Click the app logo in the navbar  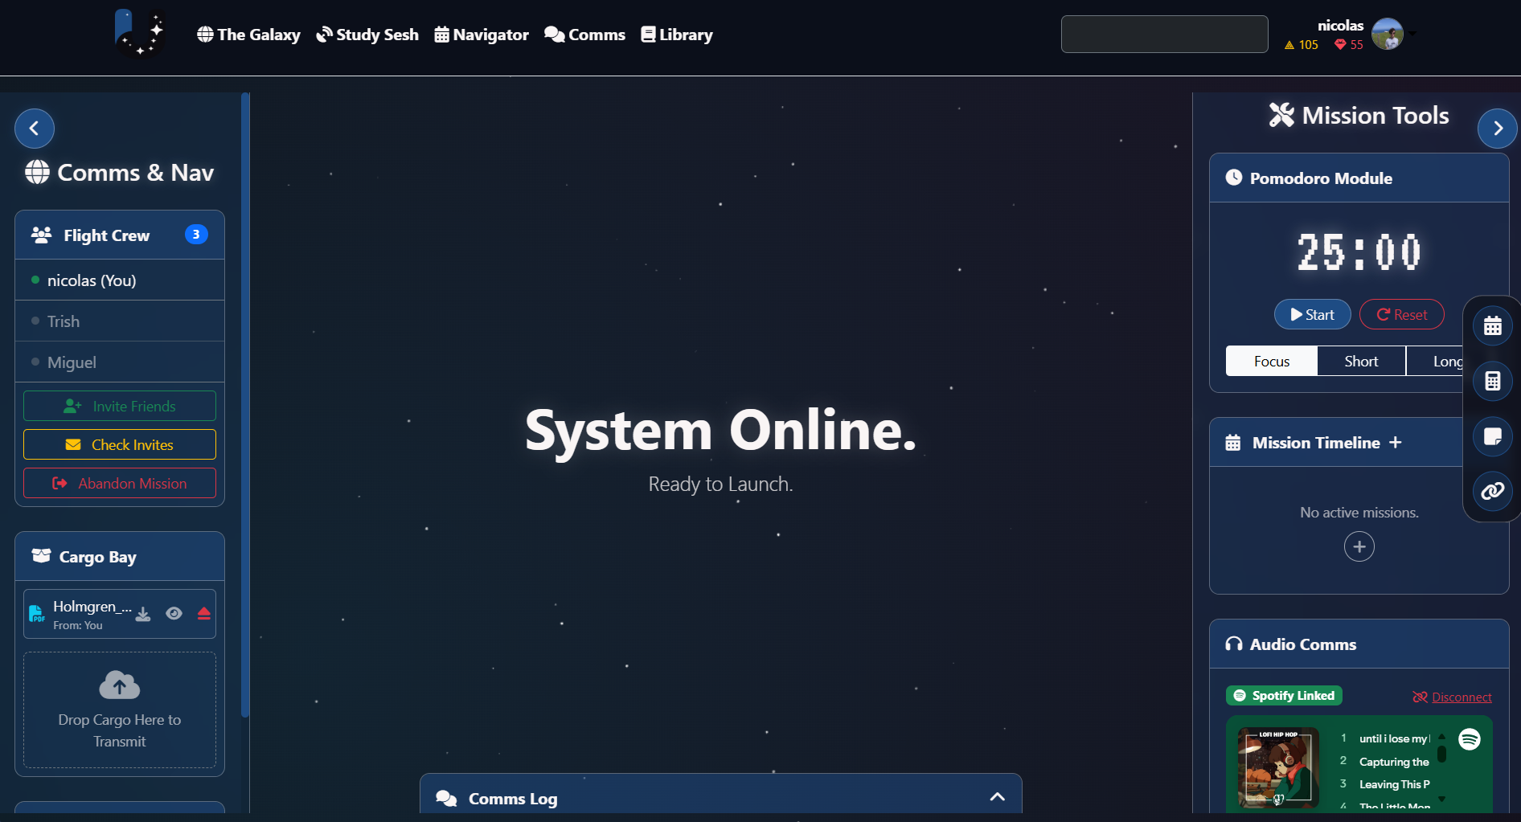140,33
